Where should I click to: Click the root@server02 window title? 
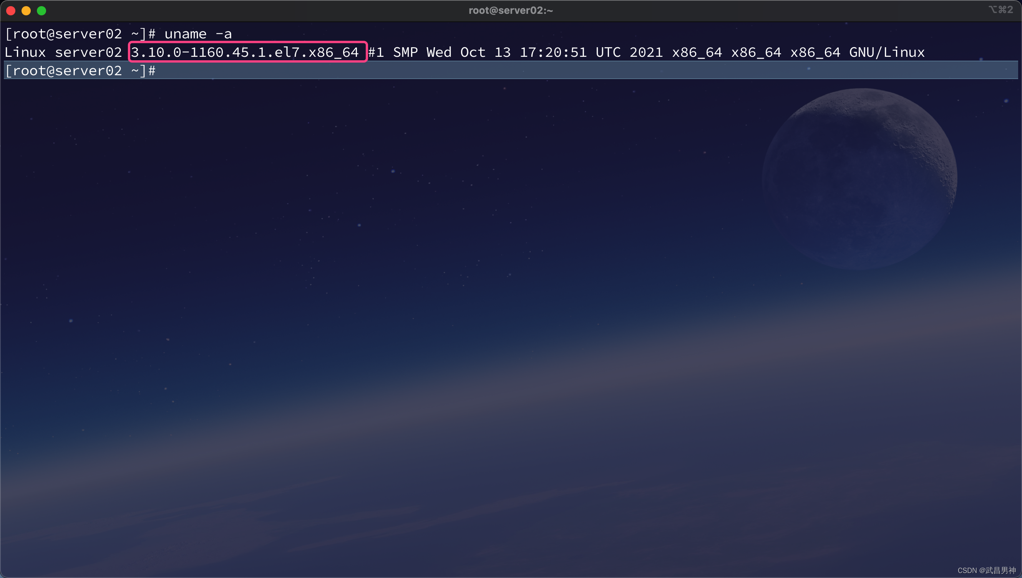click(511, 10)
